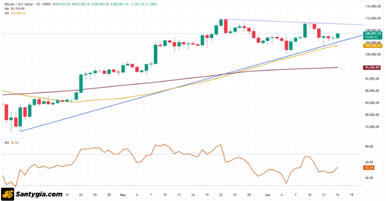Select the 1D interval label in the header
This screenshot has width=386, height=201.
(x=38, y=4)
